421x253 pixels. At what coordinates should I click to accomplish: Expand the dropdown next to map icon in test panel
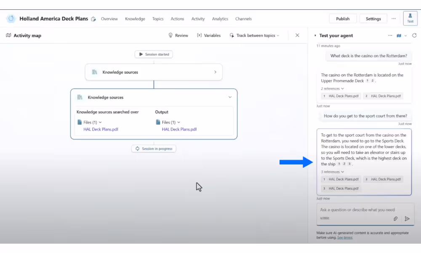[x=406, y=35]
